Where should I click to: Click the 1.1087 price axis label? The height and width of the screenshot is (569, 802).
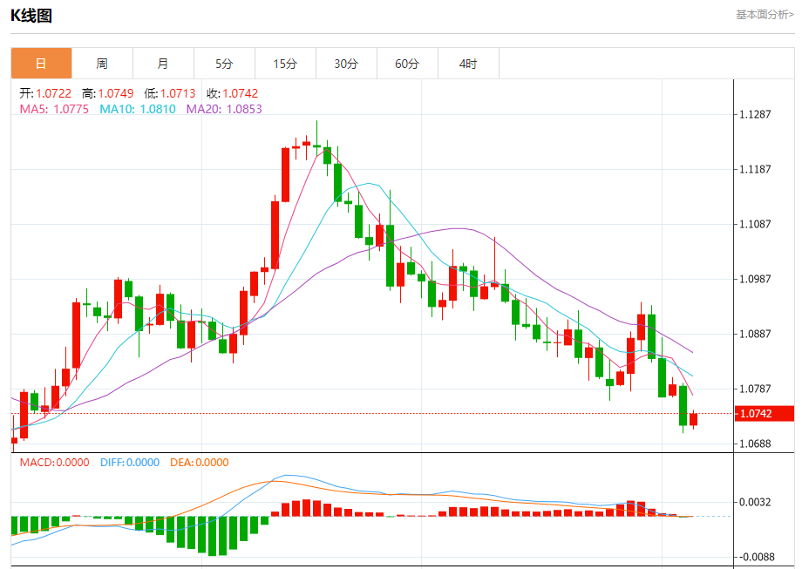(755, 224)
